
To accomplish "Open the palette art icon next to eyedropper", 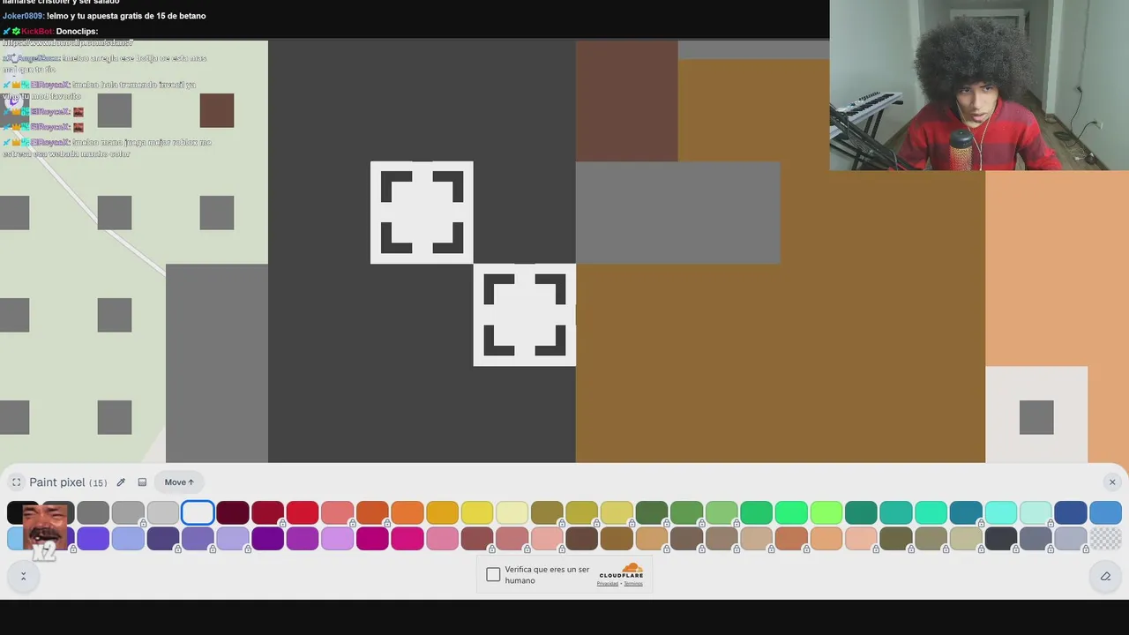I will [142, 482].
